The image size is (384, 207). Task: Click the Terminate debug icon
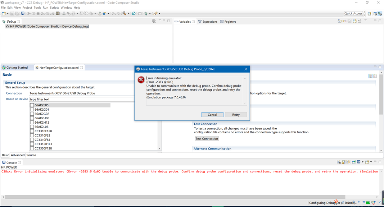point(38,13)
